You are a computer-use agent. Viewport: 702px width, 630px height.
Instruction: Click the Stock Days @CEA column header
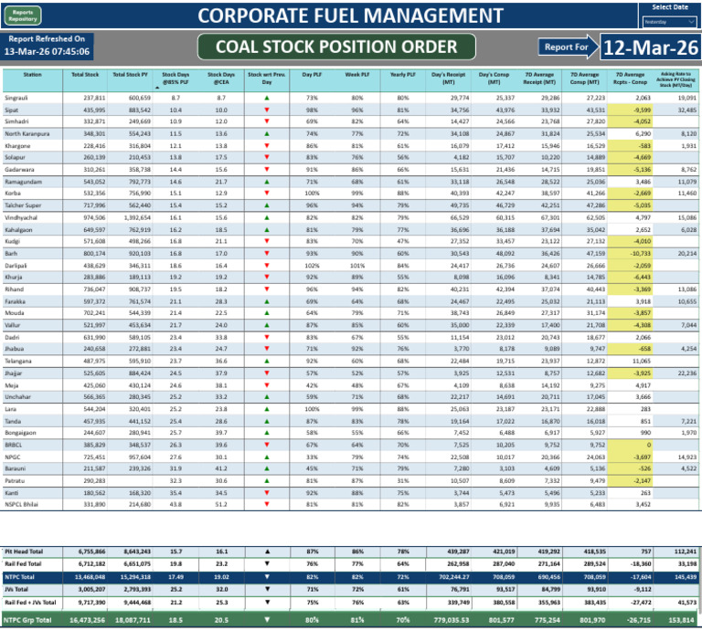click(221, 79)
